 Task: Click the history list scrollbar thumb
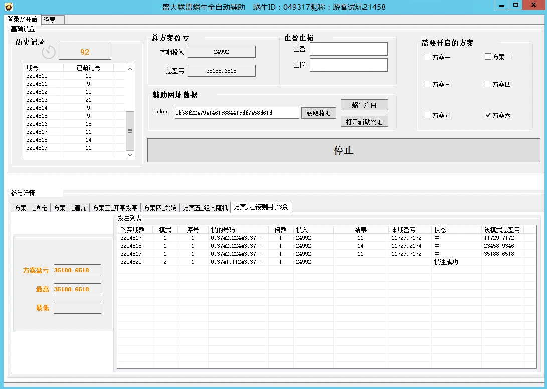(x=130, y=130)
